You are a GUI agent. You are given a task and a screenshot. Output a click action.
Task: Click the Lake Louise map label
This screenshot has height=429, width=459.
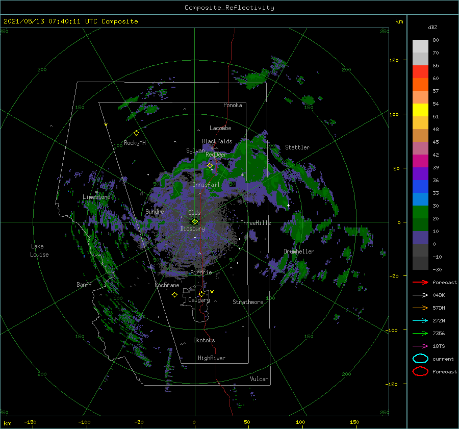pyautogui.click(x=39, y=250)
